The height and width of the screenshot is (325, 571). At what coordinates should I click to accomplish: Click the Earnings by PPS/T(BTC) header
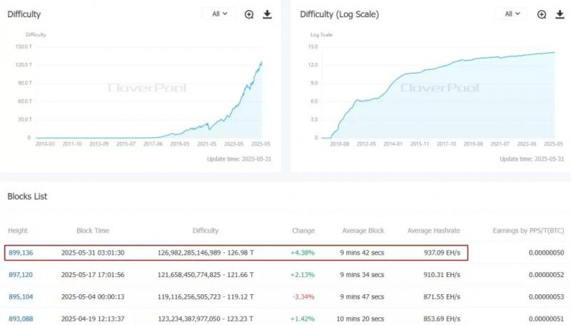[x=528, y=231]
